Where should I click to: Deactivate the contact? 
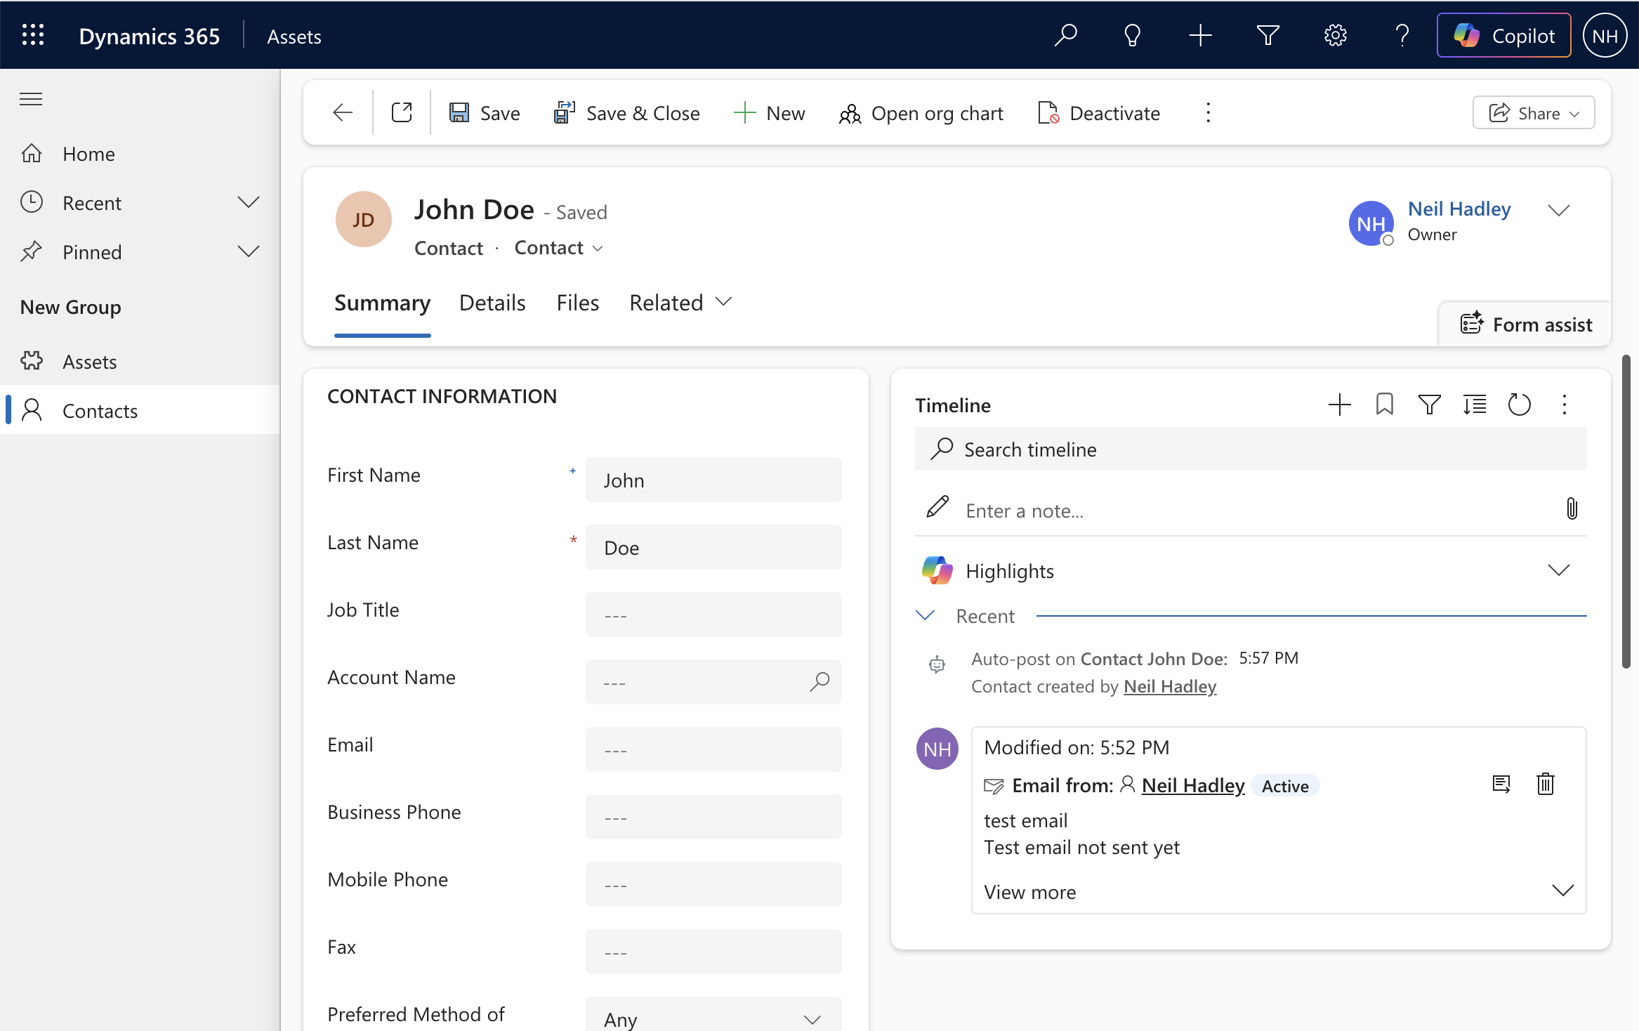(x=1098, y=113)
